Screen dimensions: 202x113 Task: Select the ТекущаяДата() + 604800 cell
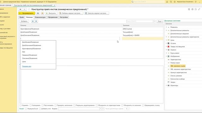(142, 35)
